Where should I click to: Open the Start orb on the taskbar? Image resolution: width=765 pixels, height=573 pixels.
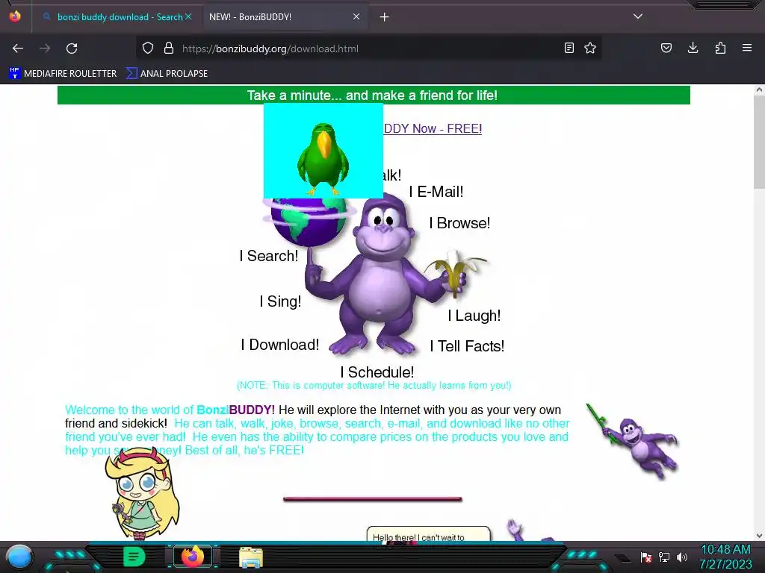(x=19, y=557)
